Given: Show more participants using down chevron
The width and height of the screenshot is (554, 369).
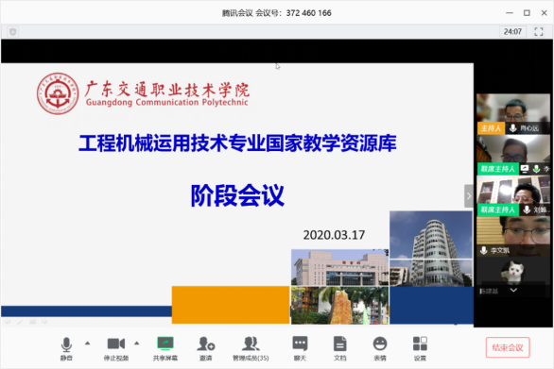Looking at the screenshot, I should tap(513, 290).
